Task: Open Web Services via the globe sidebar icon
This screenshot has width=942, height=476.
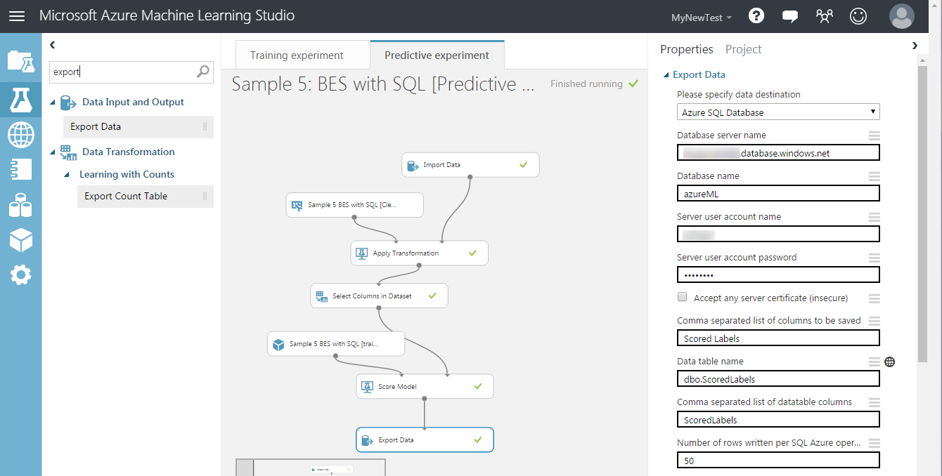Action: click(20, 135)
